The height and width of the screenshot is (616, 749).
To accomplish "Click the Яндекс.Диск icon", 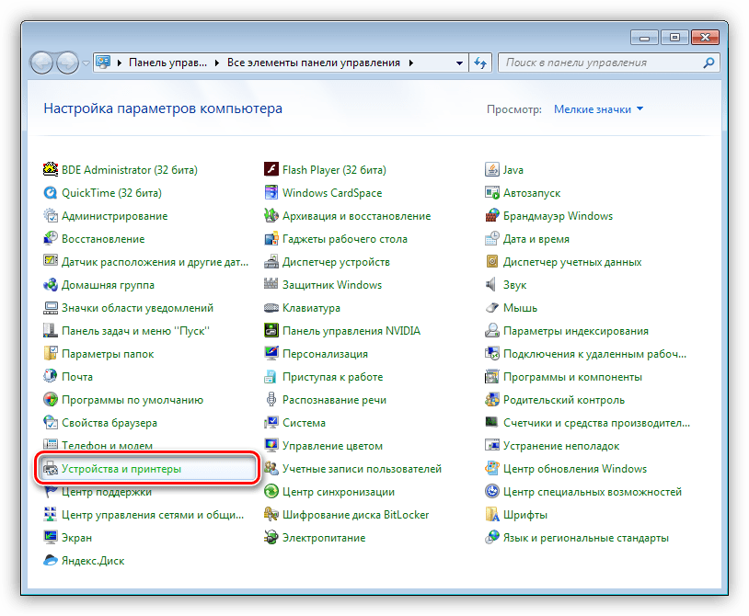I will click(51, 561).
